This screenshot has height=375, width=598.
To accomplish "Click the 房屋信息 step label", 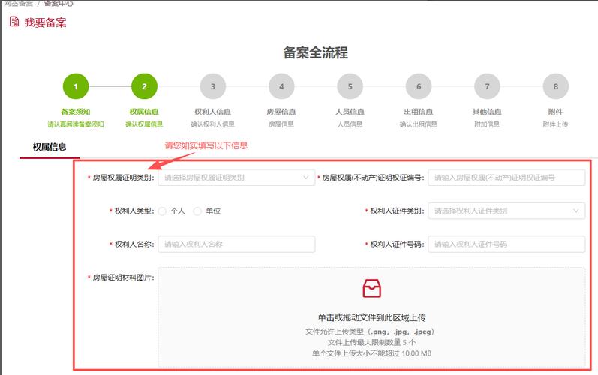I will pos(281,112).
